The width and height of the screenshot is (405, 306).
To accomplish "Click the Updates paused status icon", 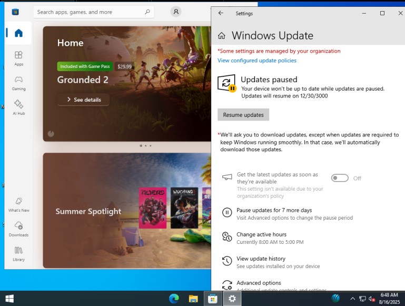I will click(x=226, y=83).
